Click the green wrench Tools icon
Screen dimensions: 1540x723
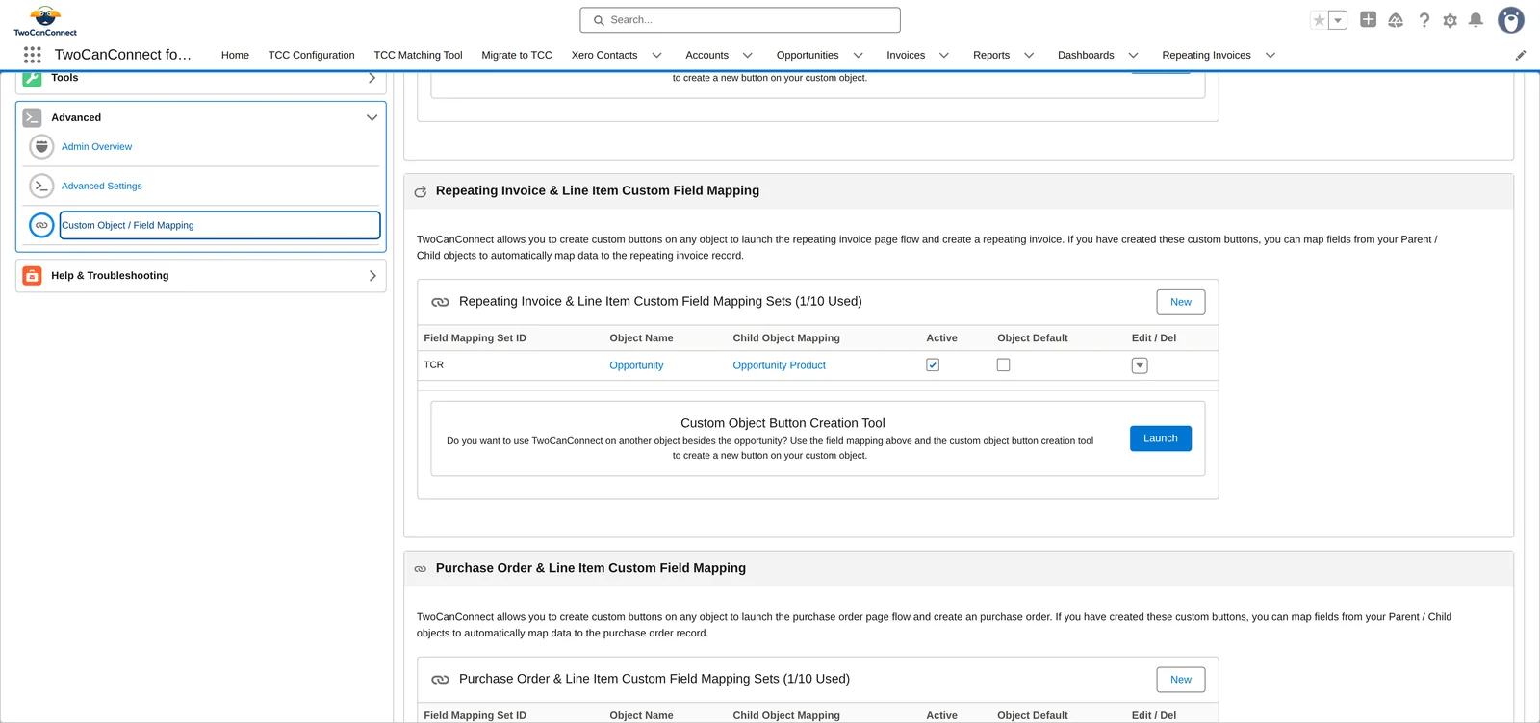coord(32,78)
